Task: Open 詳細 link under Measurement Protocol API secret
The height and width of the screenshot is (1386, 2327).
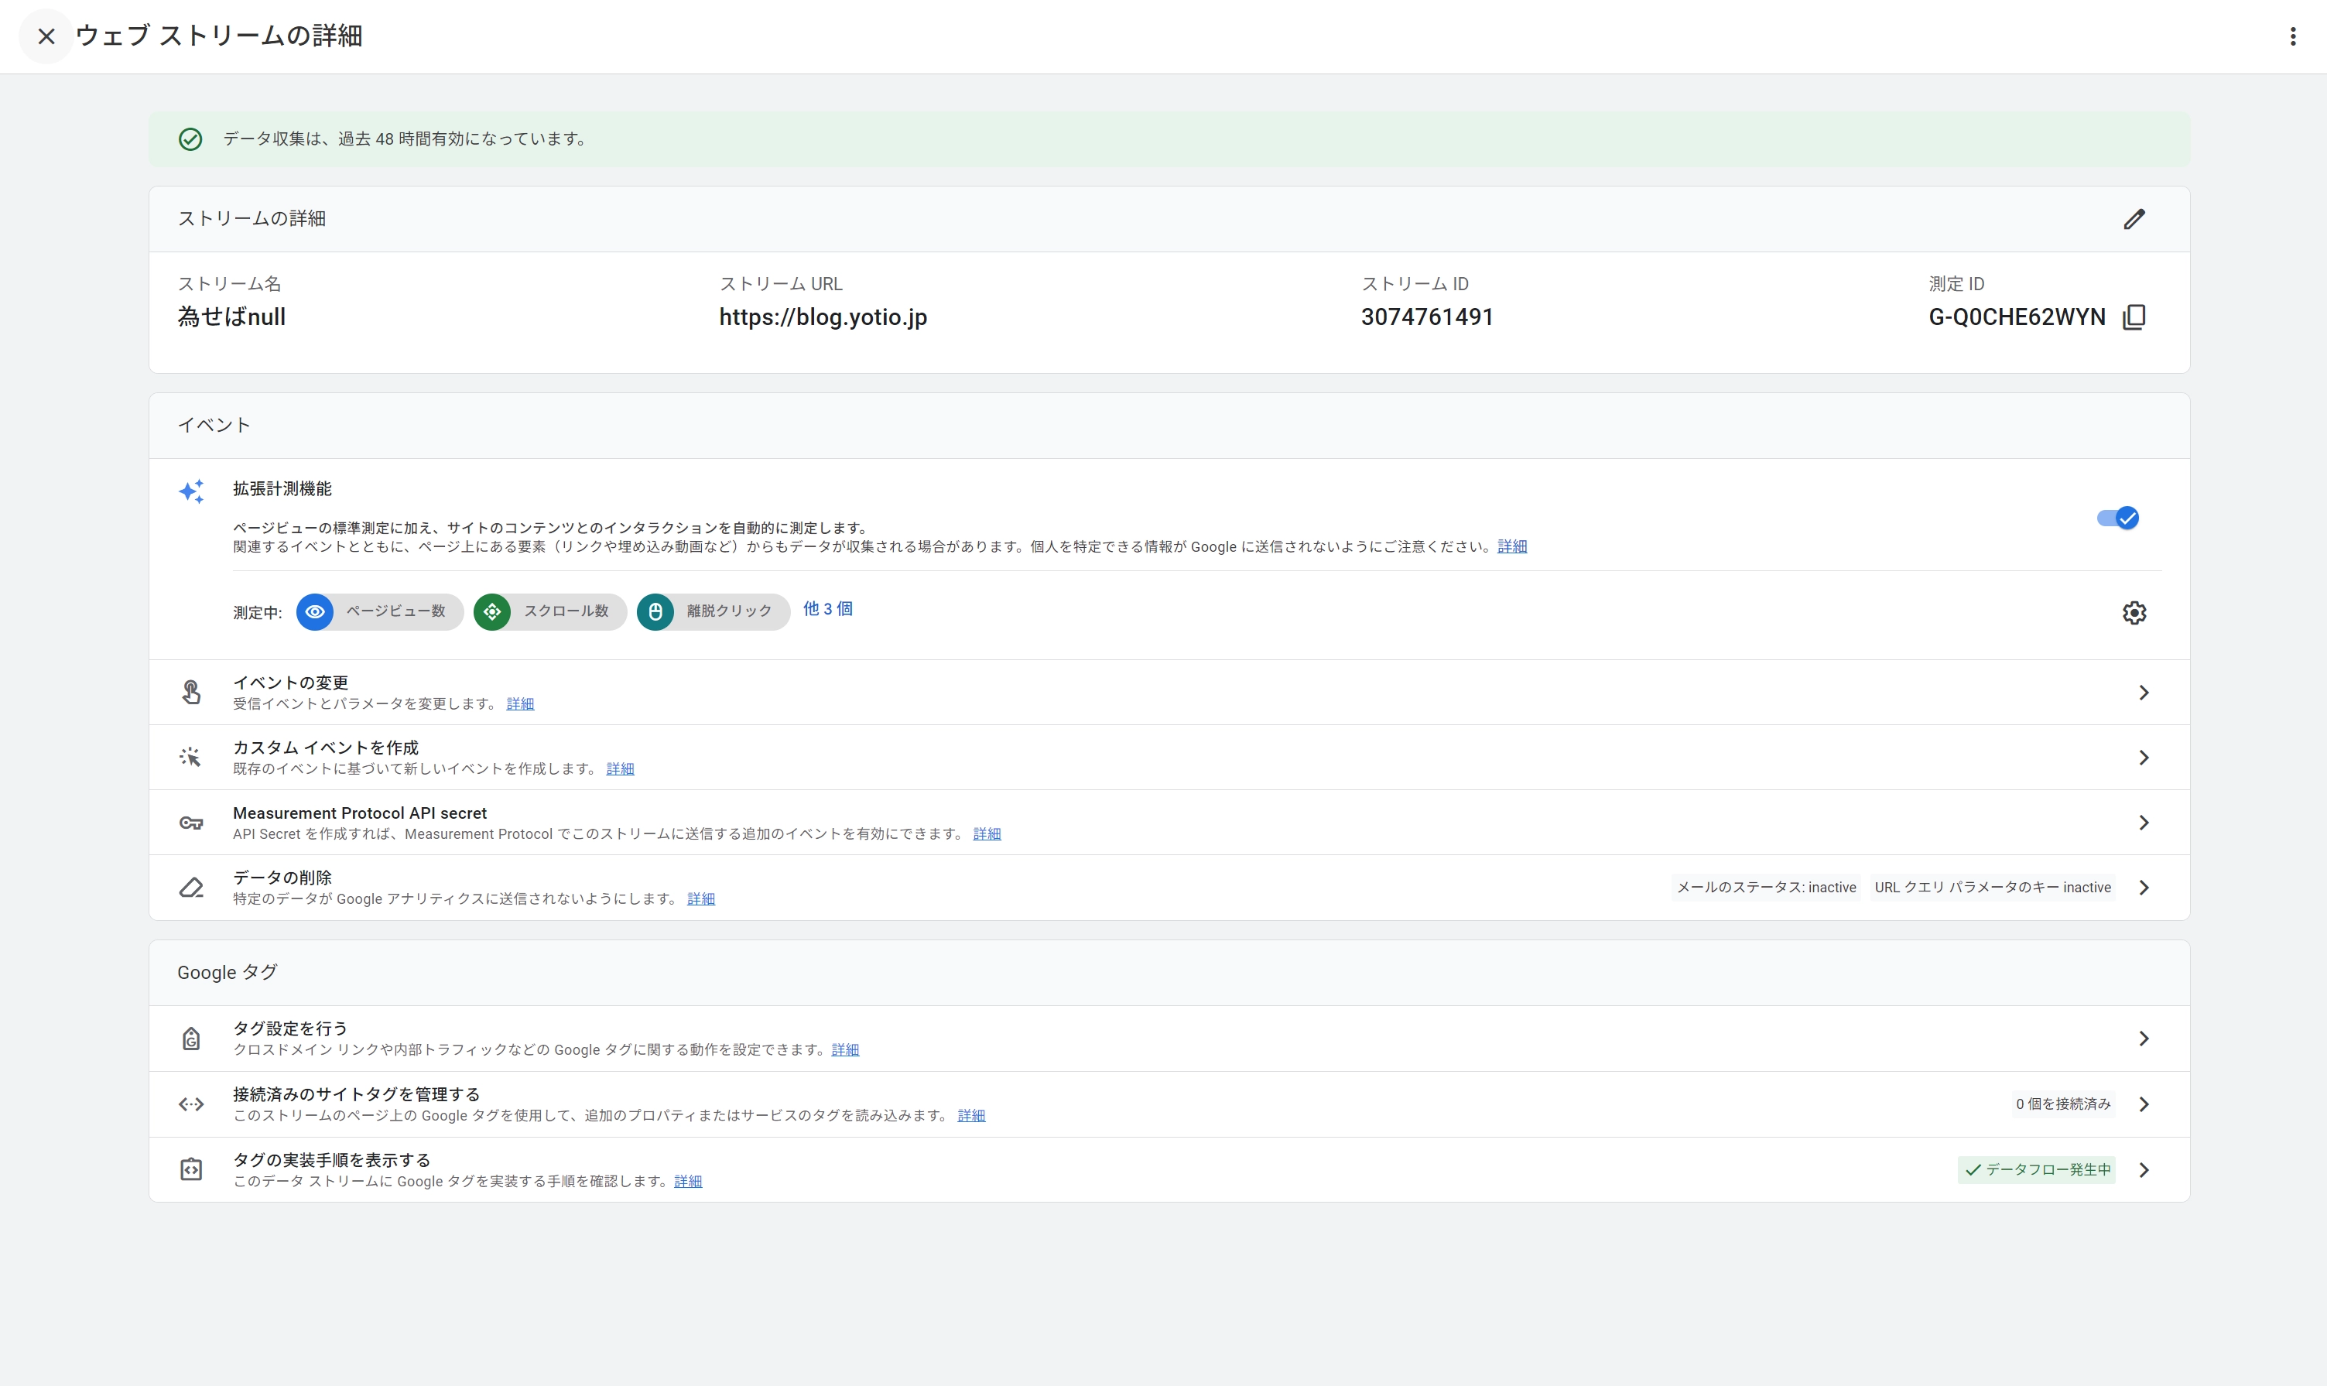Action: (987, 834)
